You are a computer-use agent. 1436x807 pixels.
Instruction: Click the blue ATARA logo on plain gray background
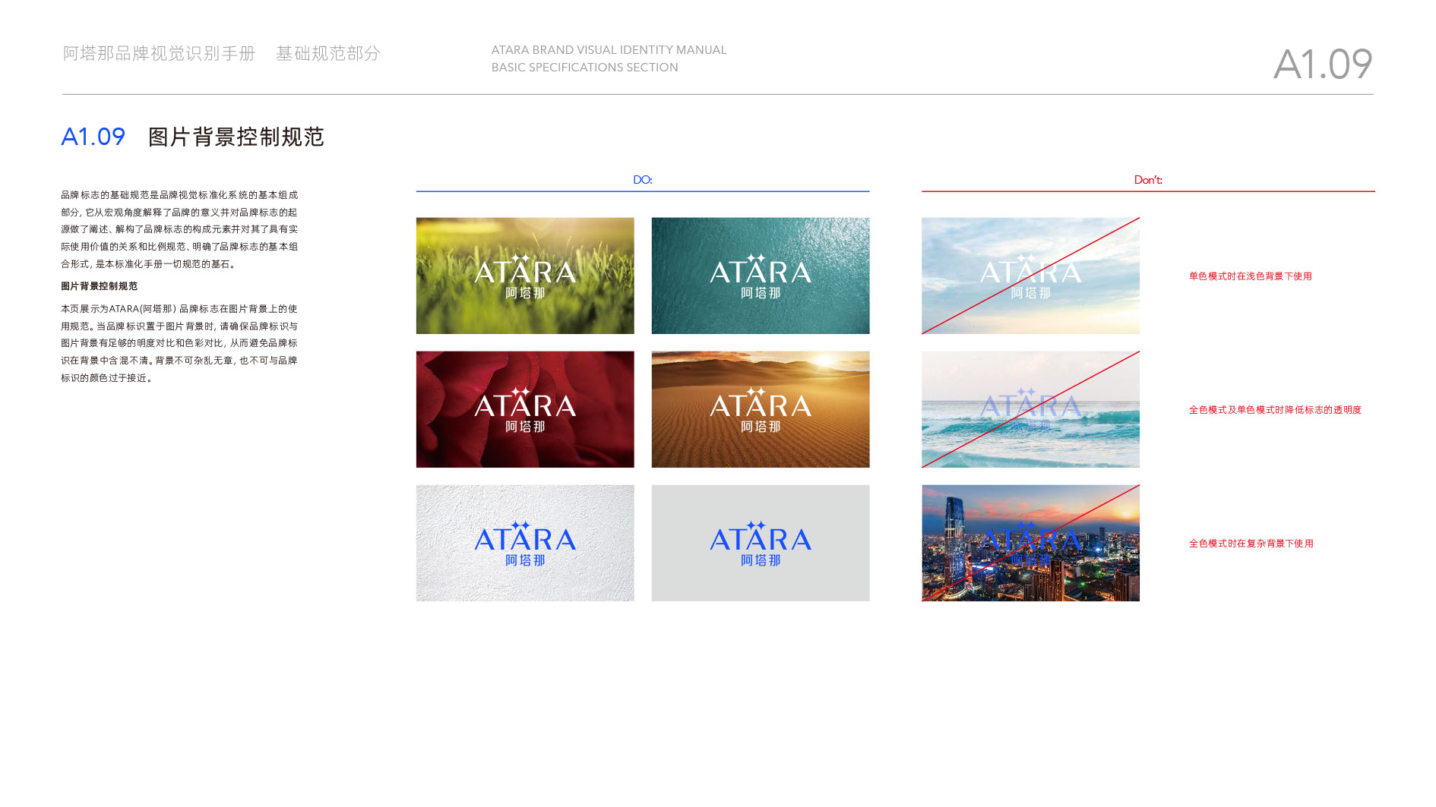761,544
